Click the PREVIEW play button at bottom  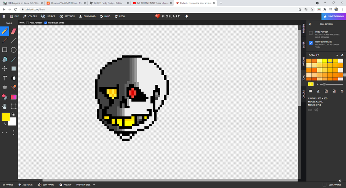(65, 185)
